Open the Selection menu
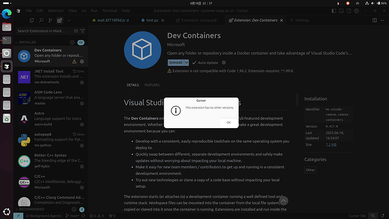This screenshot has width=389, height=219. (56, 11)
